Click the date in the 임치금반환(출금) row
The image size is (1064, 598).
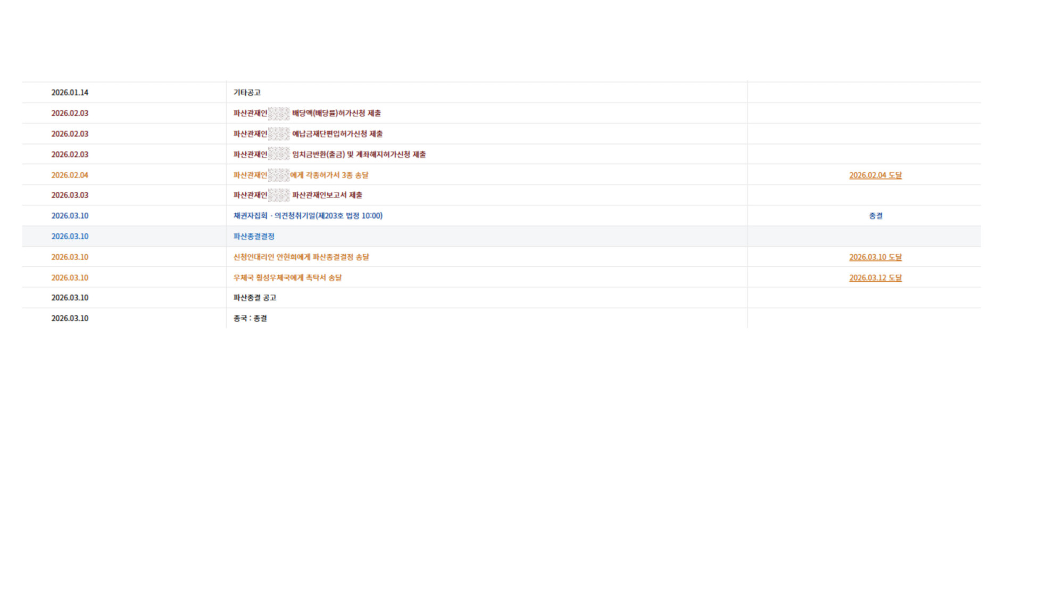pos(70,154)
